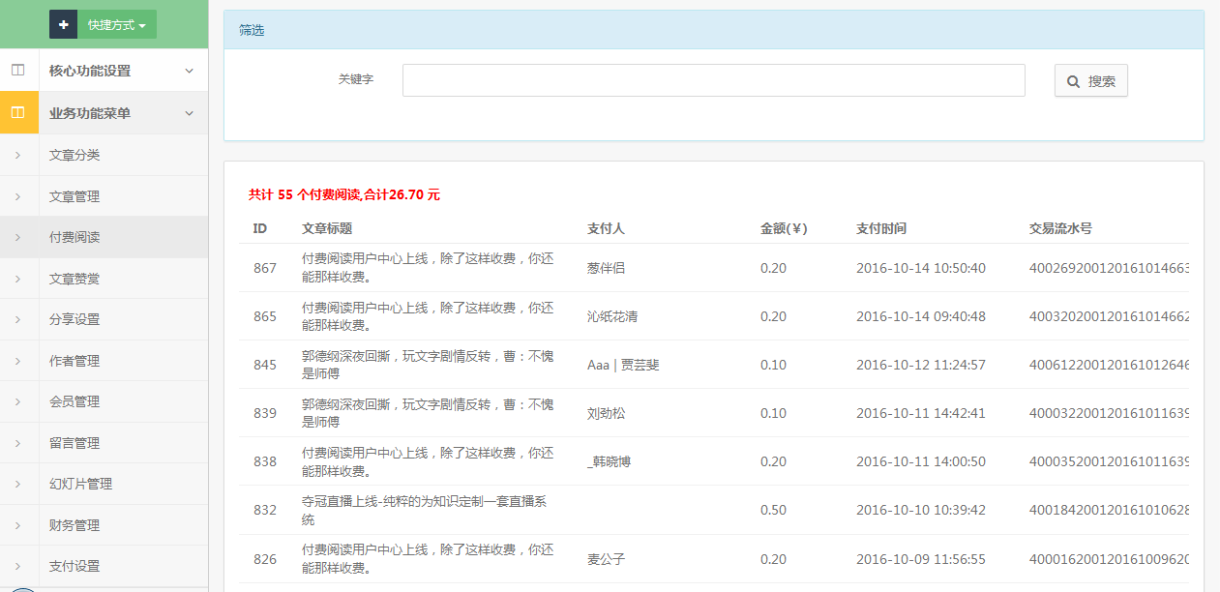Click payer name 麦公子
This screenshot has height=592, width=1220.
[x=606, y=559]
